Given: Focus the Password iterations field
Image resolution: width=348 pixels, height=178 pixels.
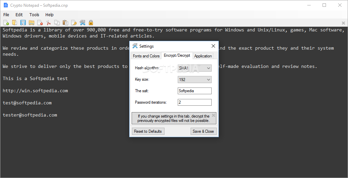Looking at the screenshot, I should [195, 102].
